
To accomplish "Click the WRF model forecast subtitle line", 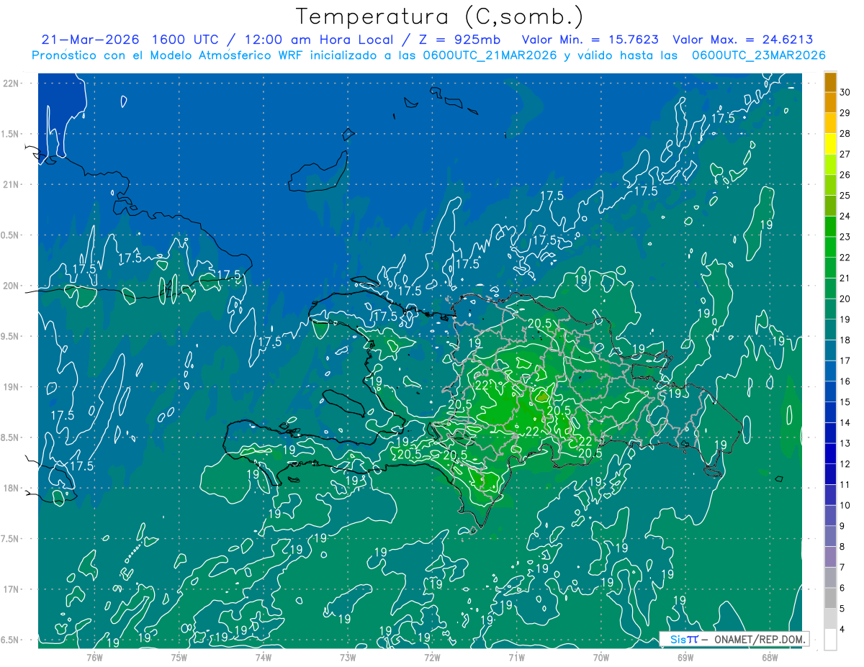I will tap(428, 55).
